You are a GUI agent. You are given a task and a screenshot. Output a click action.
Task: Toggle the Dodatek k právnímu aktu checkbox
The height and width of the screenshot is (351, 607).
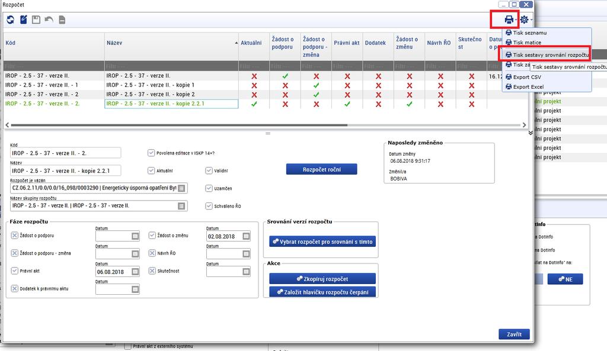pyautogui.click(x=15, y=289)
